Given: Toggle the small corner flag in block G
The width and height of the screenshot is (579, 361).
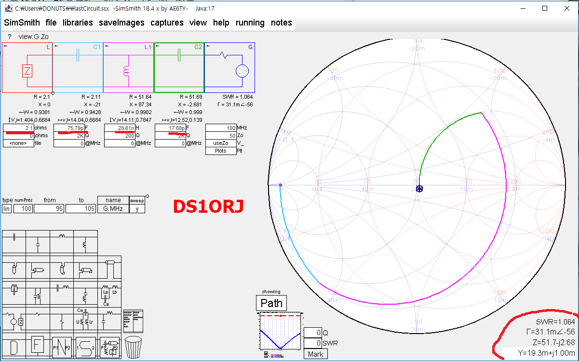Looking at the screenshot, I should click(x=208, y=46).
